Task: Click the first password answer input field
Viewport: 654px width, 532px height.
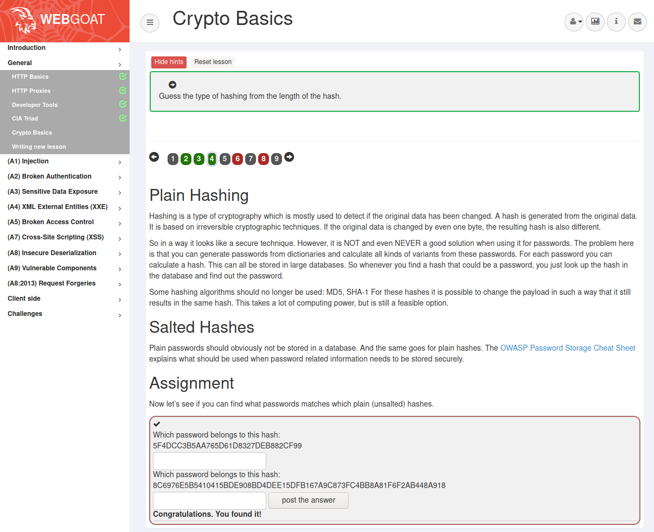Action: [209, 460]
